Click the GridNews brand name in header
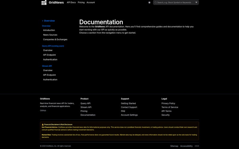Screen dimensions: 239x149 [x=56, y=2]
